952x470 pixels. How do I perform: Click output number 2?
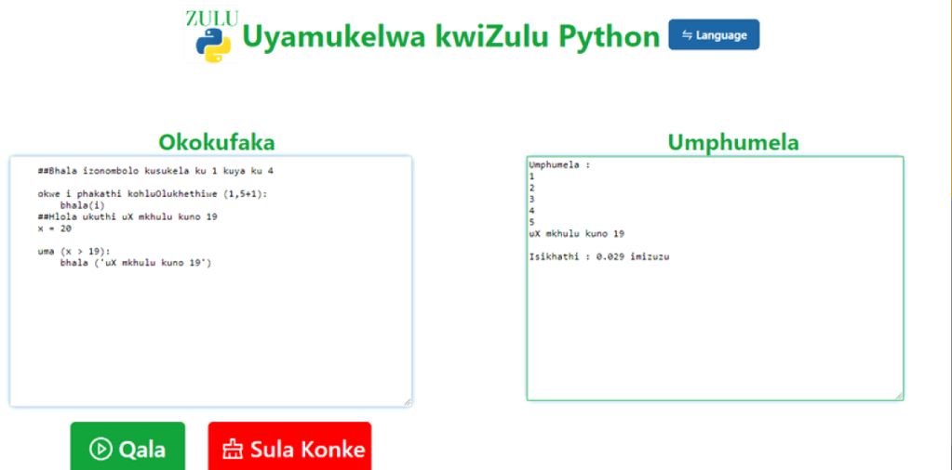[x=532, y=188]
